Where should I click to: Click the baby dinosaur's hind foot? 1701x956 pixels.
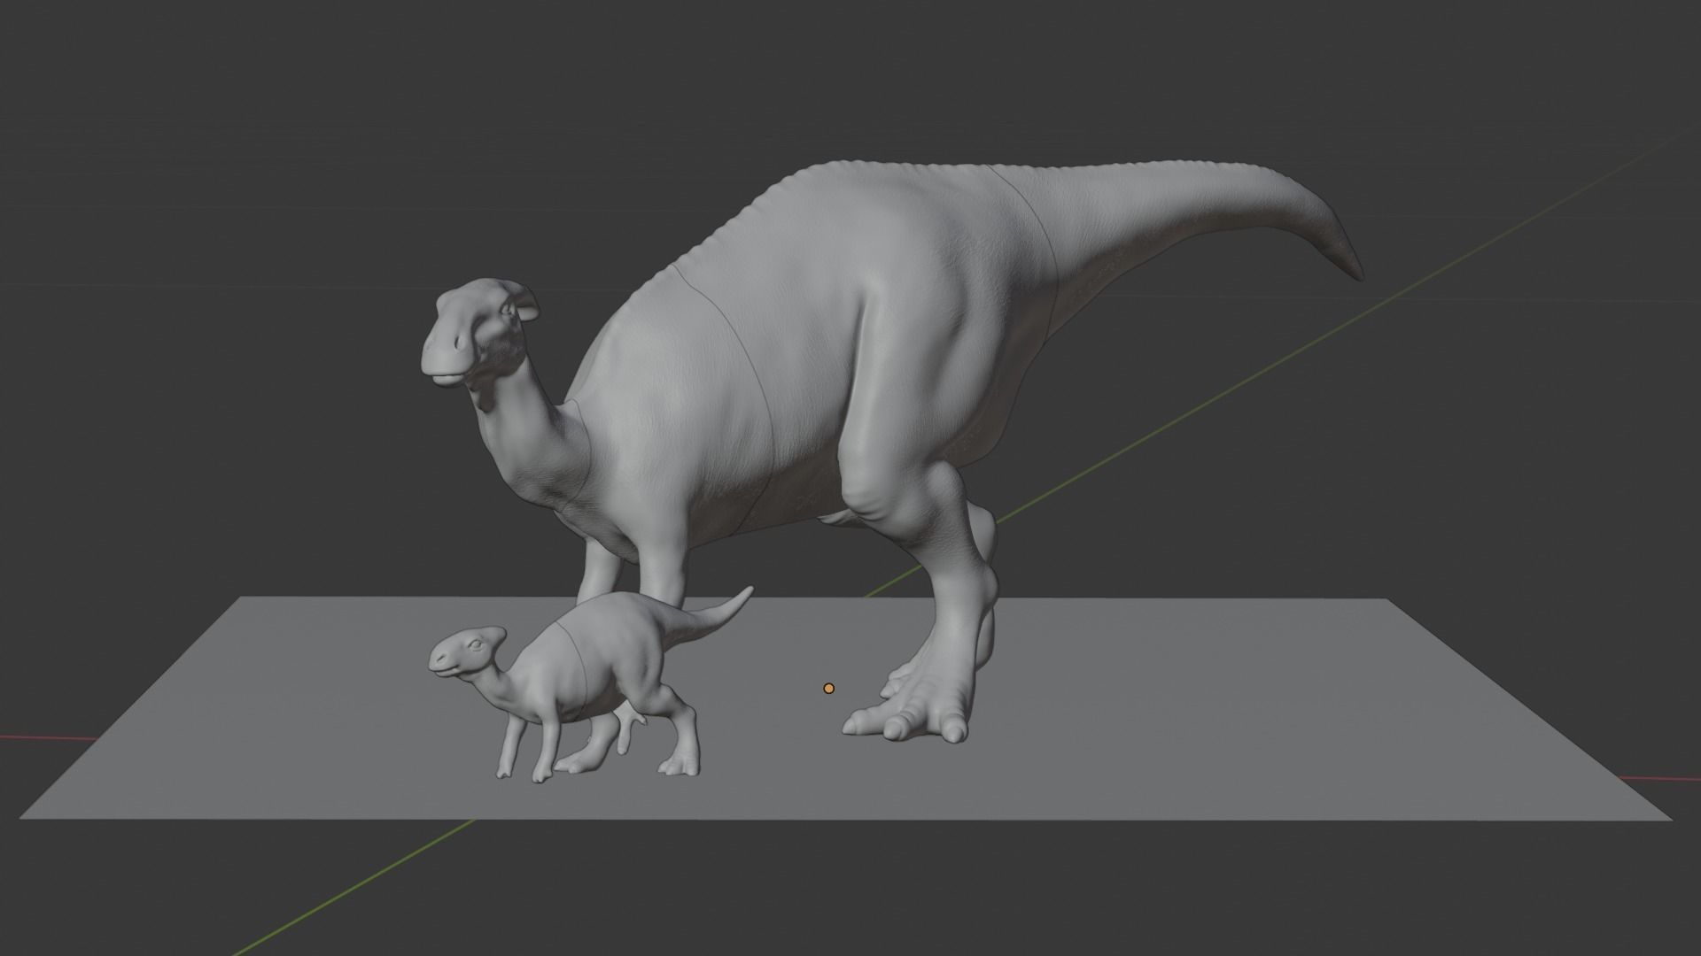tap(679, 767)
